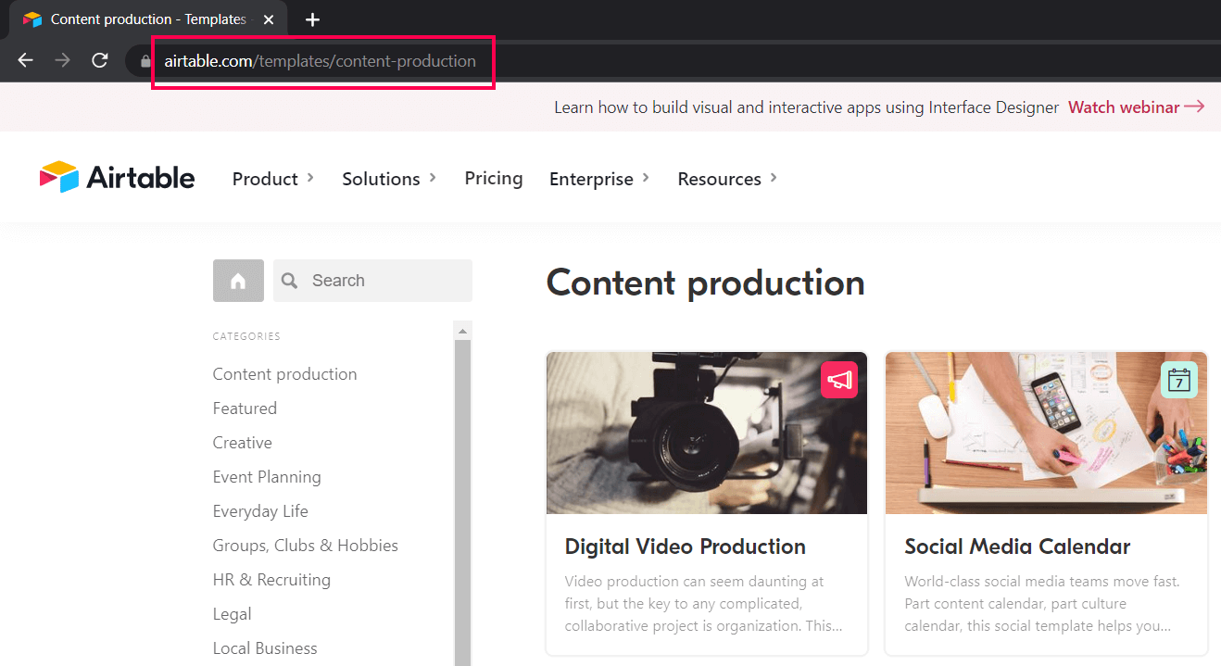The image size is (1221, 666).
Task: Expand the Solutions navigation menu
Action: (x=383, y=178)
